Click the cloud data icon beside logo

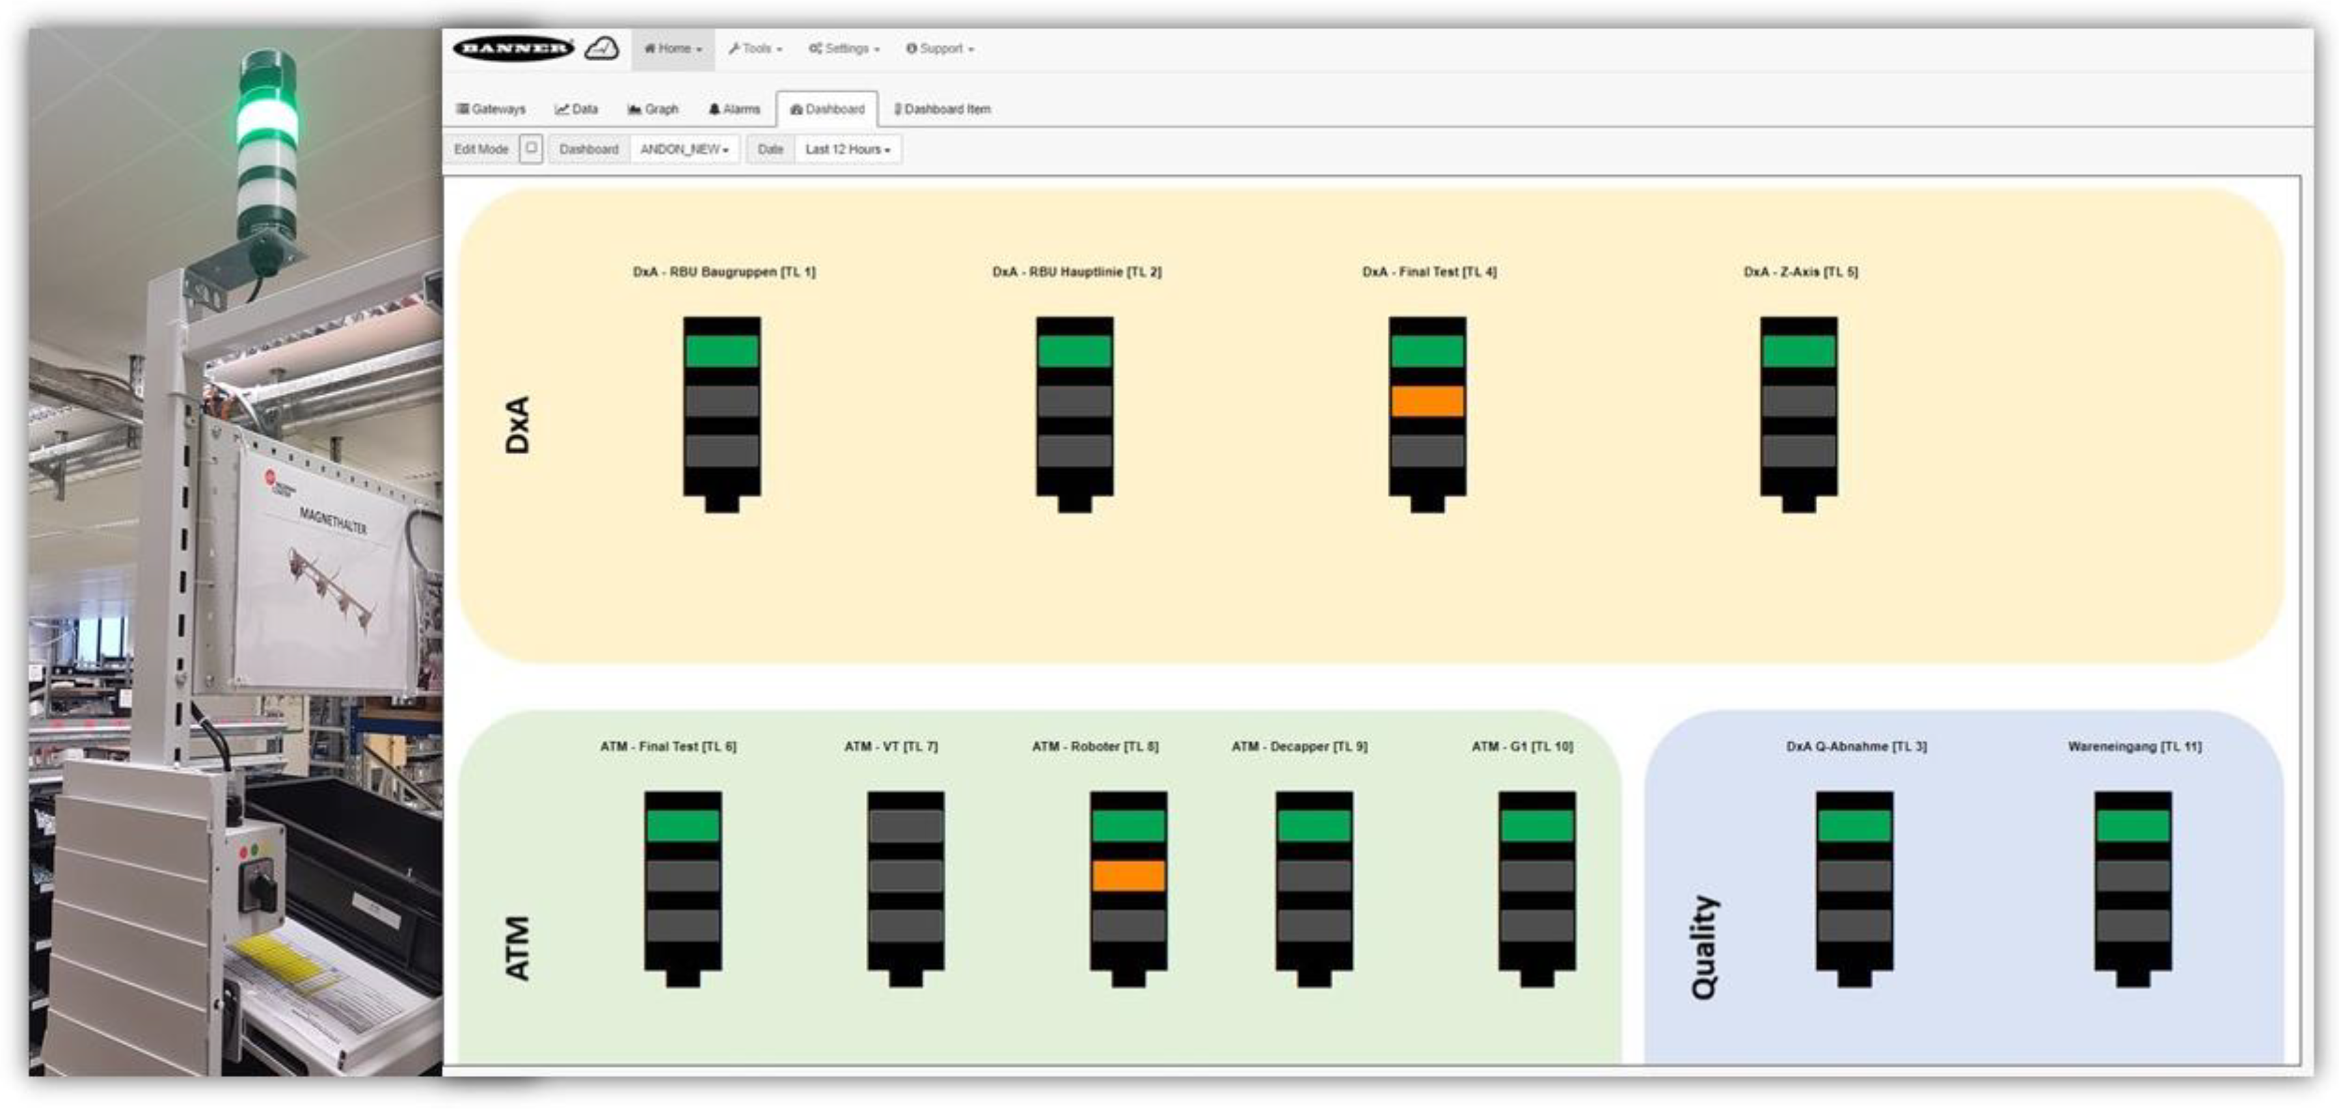point(601,48)
